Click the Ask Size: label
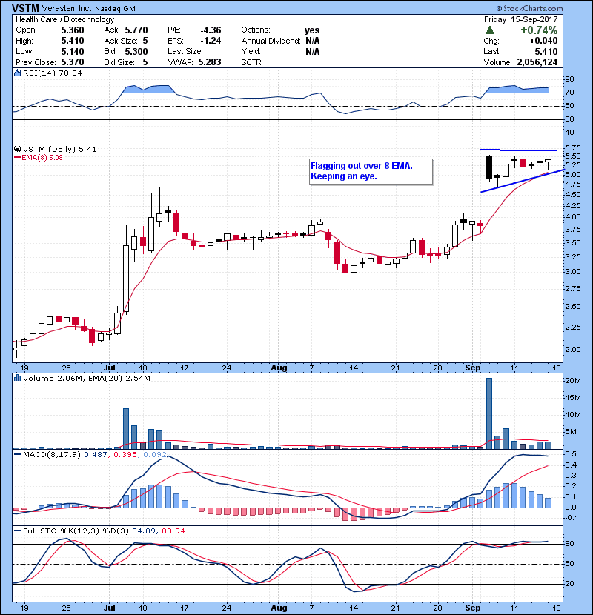Viewport: 593px width, 615px height. [121, 41]
